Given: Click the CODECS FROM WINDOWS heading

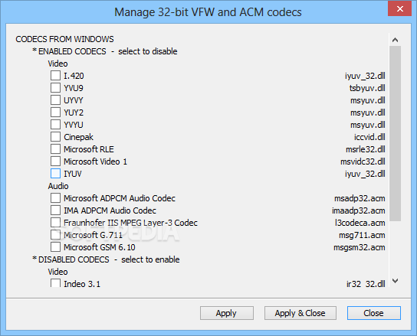Looking at the screenshot, I should (64, 39).
